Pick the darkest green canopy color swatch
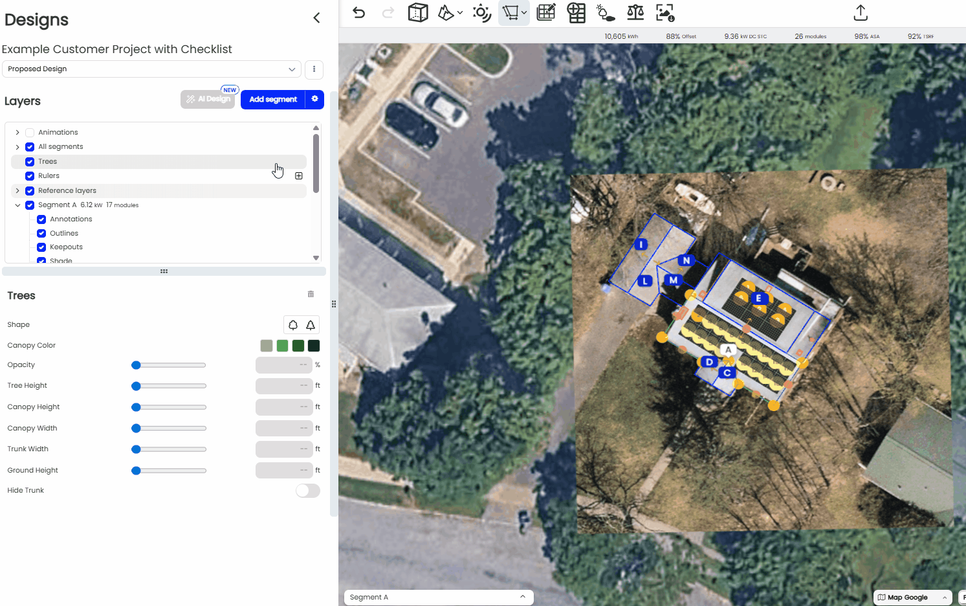Viewport: 966px width, 606px height. [x=314, y=346]
